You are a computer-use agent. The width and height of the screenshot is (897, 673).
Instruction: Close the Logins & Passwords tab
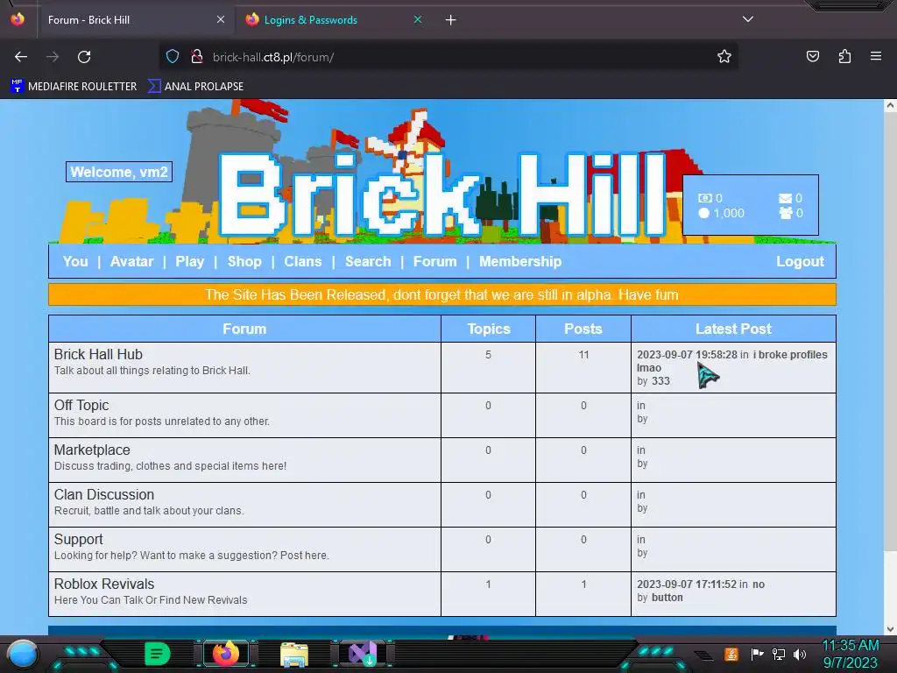tap(418, 19)
